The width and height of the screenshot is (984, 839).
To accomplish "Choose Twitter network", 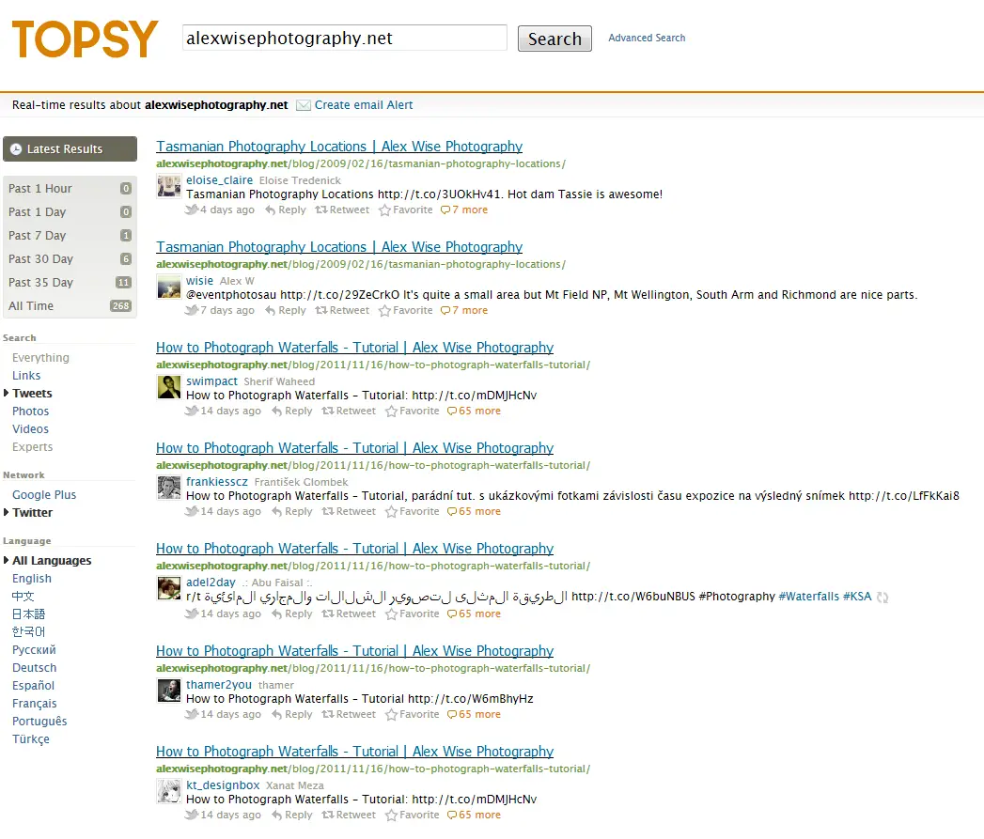I will click(x=33, y=513).
